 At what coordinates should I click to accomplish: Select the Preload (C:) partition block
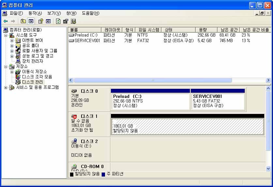tap(150, 99)
